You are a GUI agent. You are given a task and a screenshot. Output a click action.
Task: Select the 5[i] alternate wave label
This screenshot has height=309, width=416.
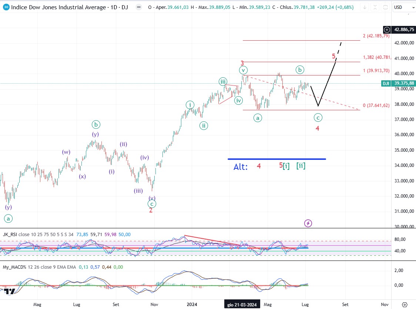pos(284,166)
